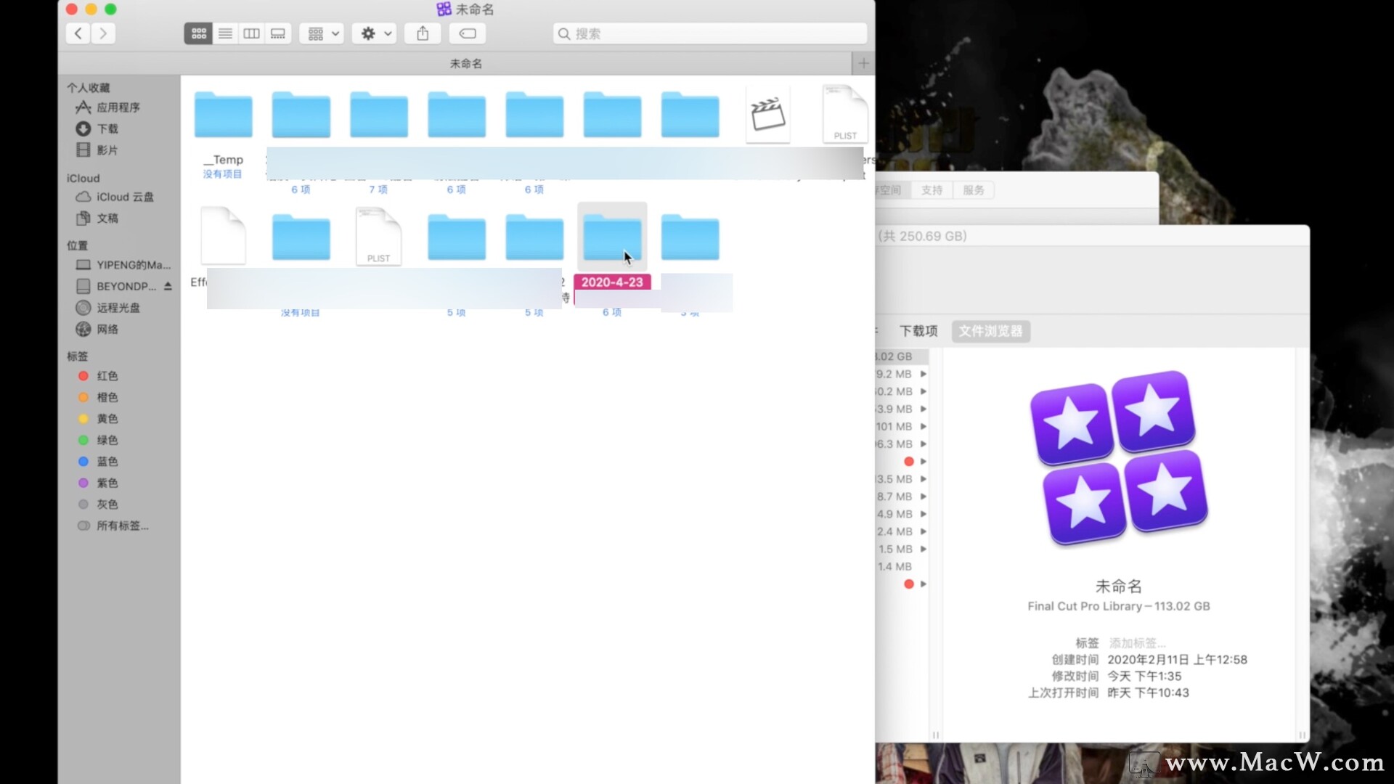Viewport: 1394px width, 784px height.
Task: Expand the 101 MB row arrow
Action: point(924,427)
